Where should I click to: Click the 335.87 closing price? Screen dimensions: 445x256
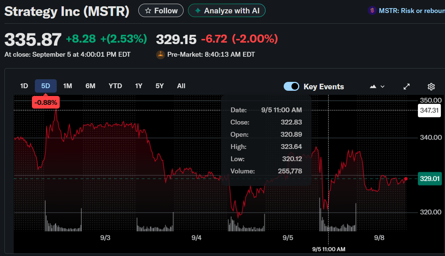pyautogui.click(x=33, y=39)
